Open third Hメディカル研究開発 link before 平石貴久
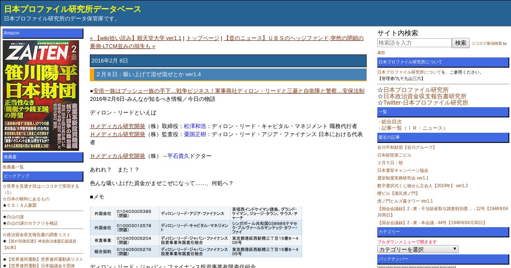Screen dimensions: 511x268 [x=118, y=156]
